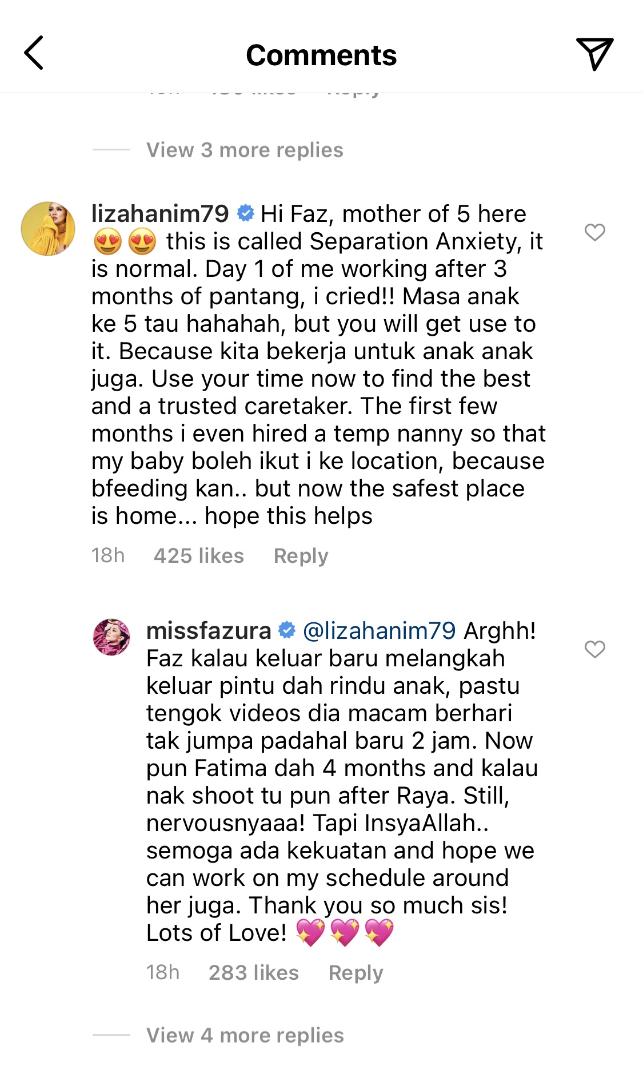Image resolution: width=643 pixels, height=1073 pixels.
Task: Open the share paper-plane icon
Action: tap(594, 54)
